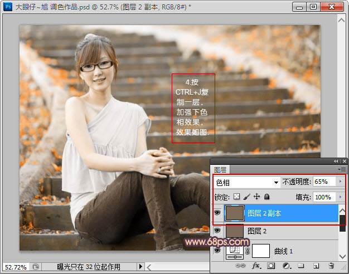
Task: Create a new layer group
Action: point(300,266)
